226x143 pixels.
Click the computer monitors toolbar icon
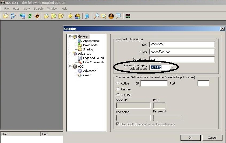(x=23, y=16)
